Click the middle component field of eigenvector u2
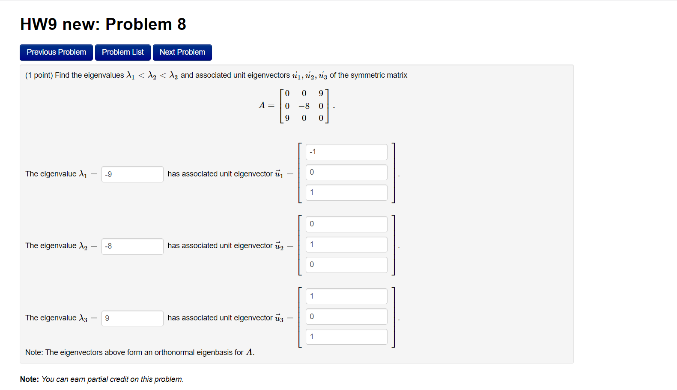The image size is (677, 390). tap(346, 244)
